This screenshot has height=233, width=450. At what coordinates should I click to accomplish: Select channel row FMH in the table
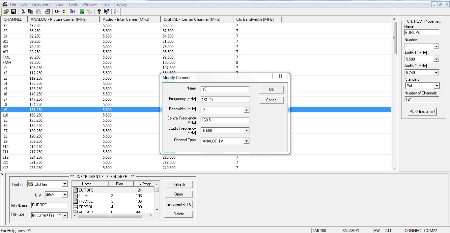coord(196,63)
